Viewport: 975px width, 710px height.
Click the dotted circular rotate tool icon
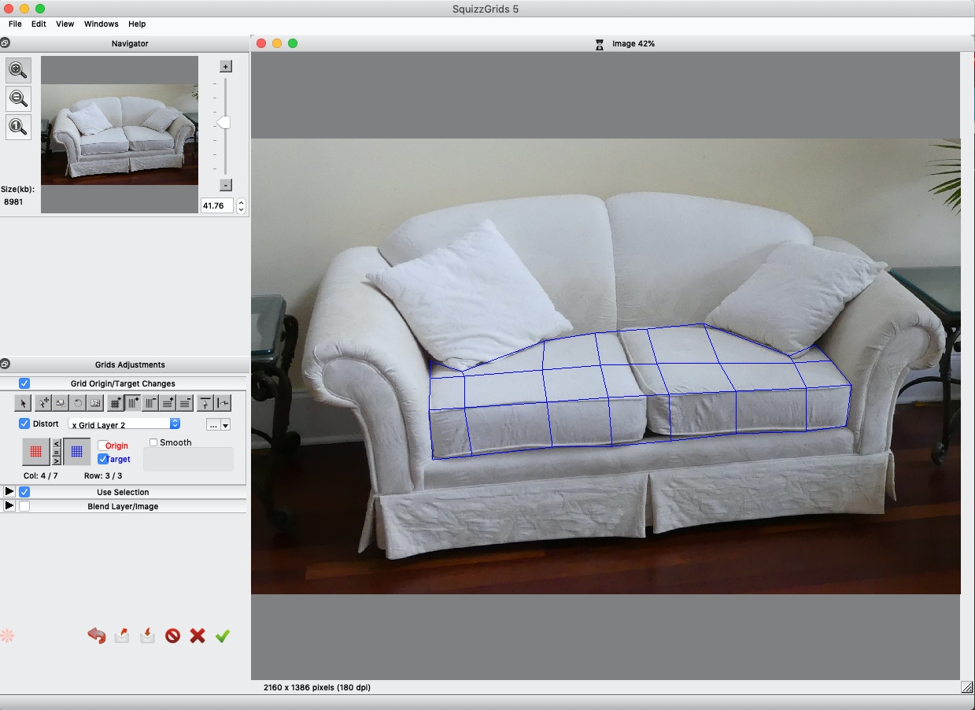pyautogui.click(x=78, y=403)
